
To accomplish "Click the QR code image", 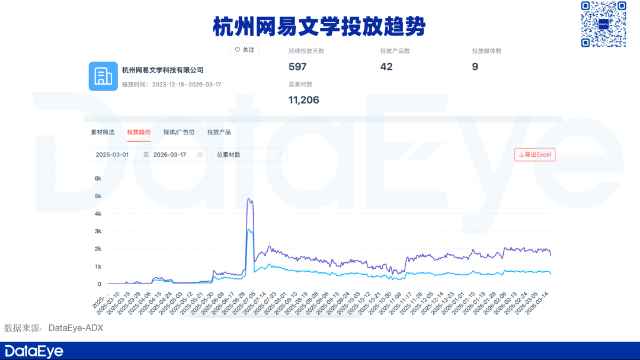I will [x=604, y=24].
